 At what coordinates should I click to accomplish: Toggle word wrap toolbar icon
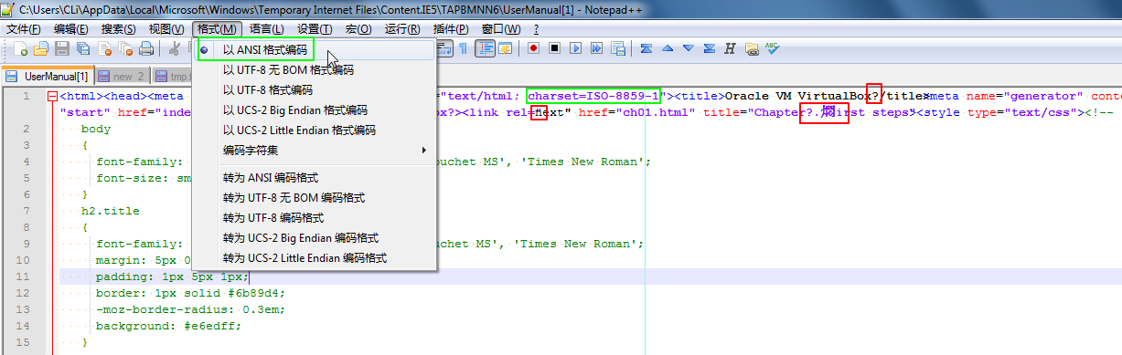444,48
